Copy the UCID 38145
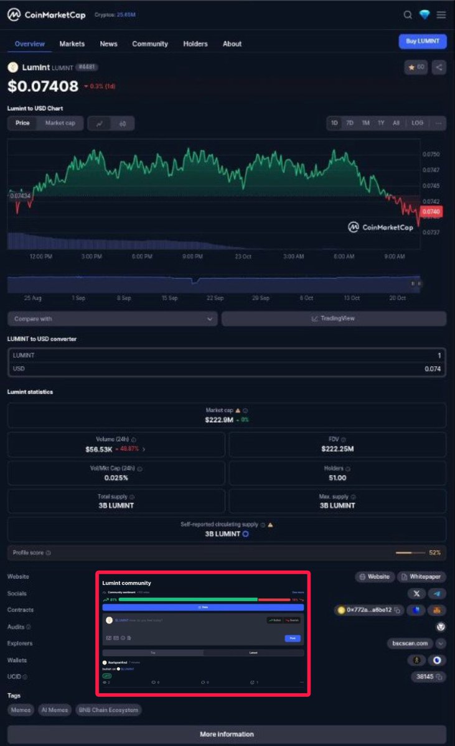455x746 pixels. pyautogui.click(x=439, y=676)
